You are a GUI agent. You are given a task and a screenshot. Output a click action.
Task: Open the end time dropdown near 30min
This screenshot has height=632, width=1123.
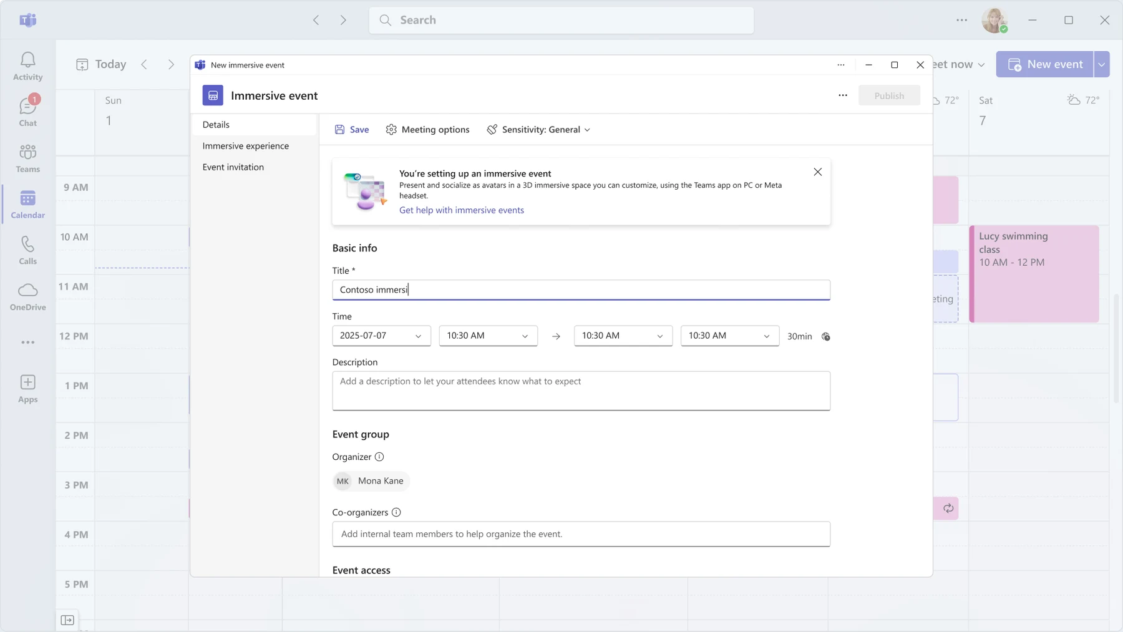point(729,336)
